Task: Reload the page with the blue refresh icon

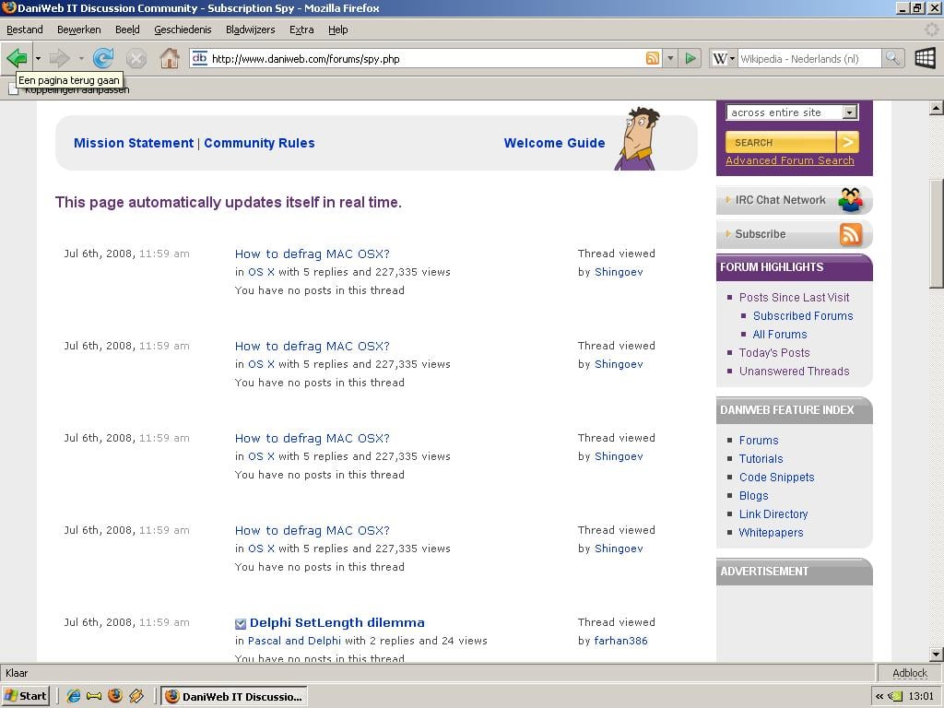Action: point(103,58)
